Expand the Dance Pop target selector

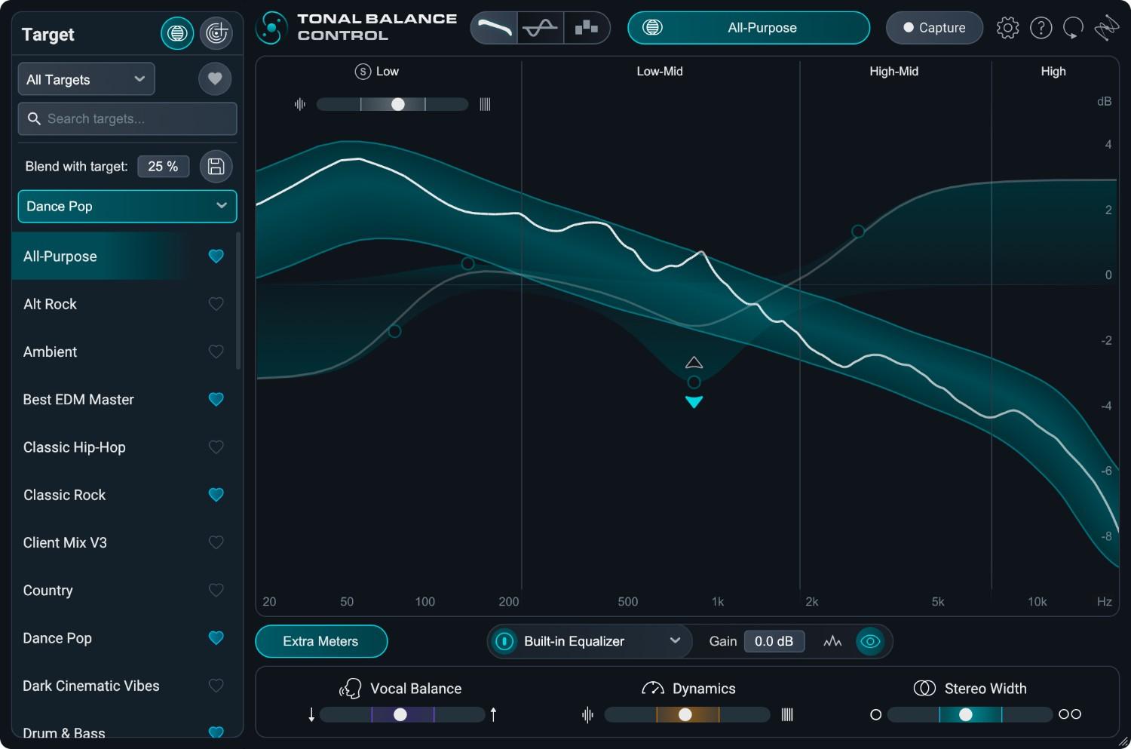(x=127, y=206)
